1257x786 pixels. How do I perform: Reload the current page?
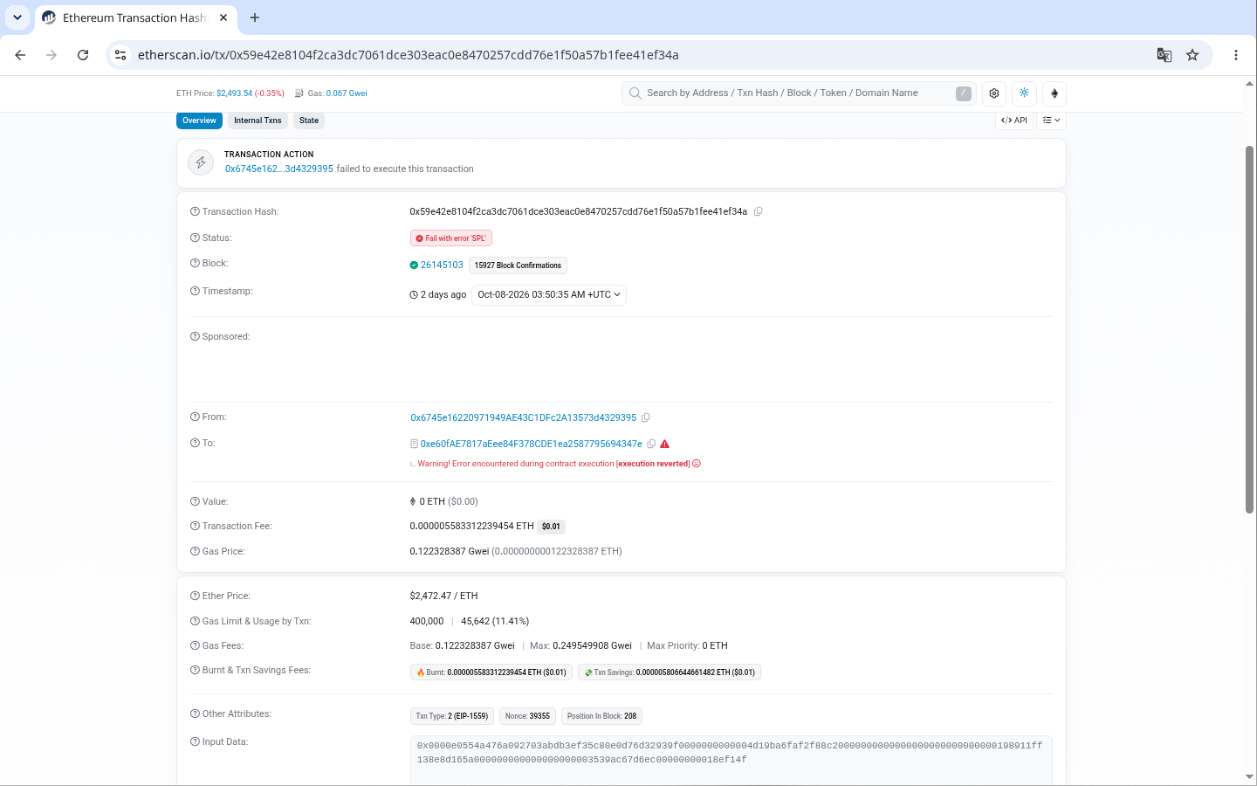pyautogui.click(x=83, y=55)
